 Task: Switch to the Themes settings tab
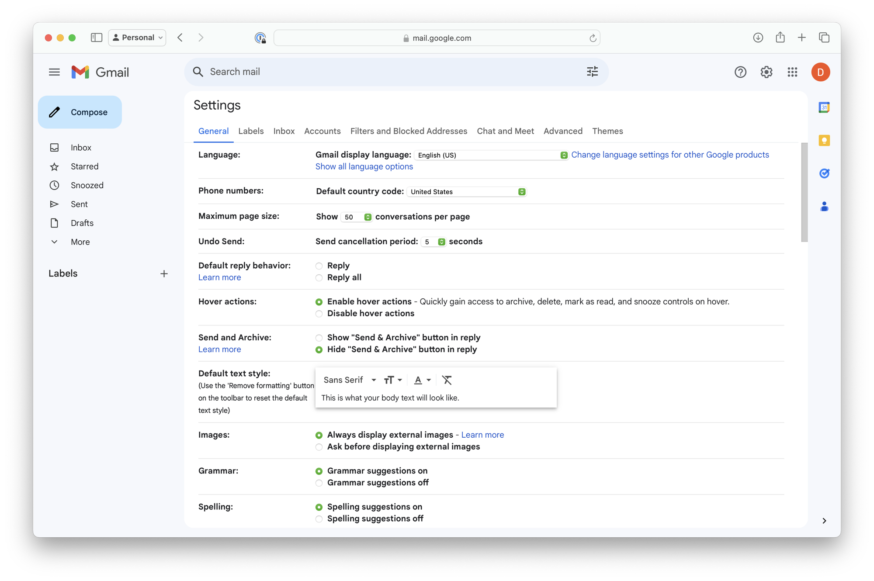click(x=607, y=131)
